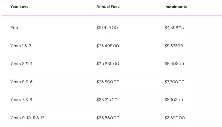Click the Year Level column header
222x127 pixels.
(20, 7)
